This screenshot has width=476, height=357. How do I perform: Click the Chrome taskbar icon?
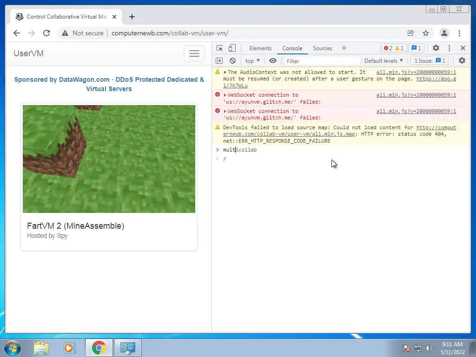point(99,348)
